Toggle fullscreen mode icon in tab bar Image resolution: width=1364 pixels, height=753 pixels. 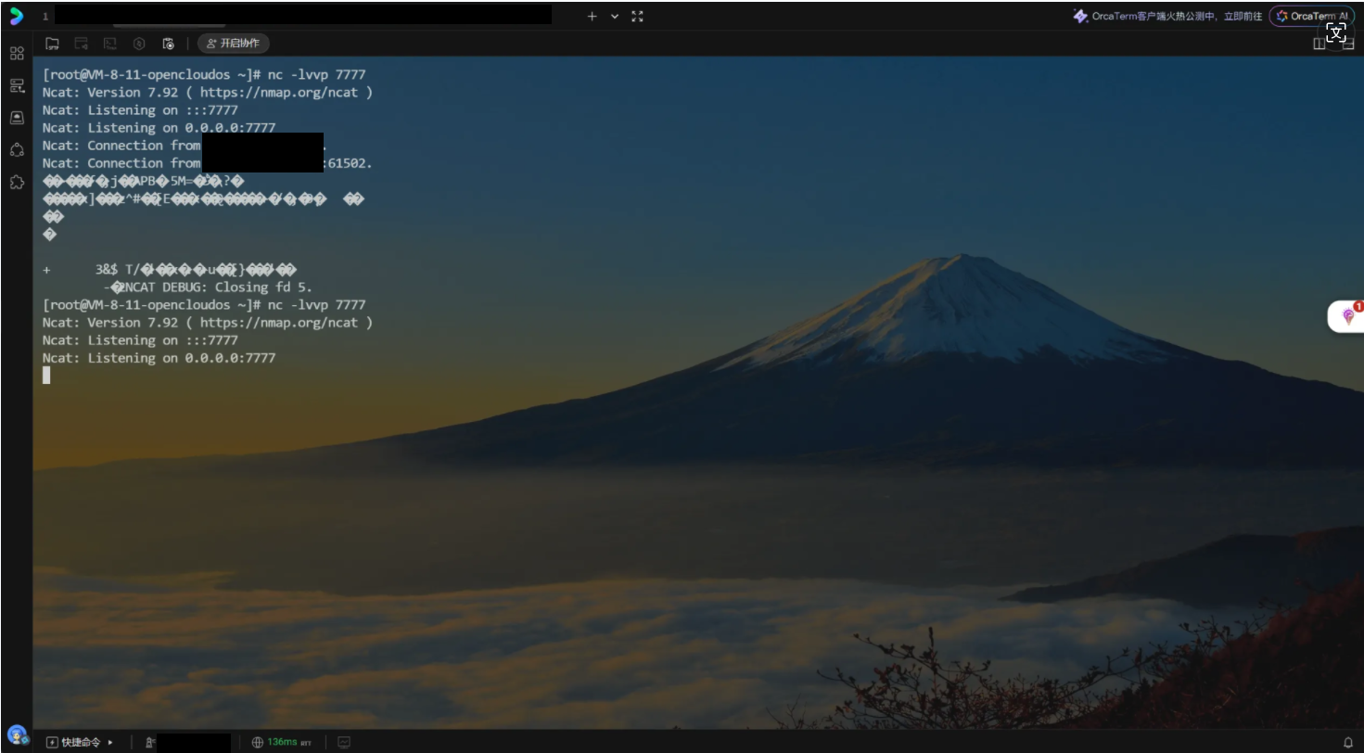click(x=637, y=16)
